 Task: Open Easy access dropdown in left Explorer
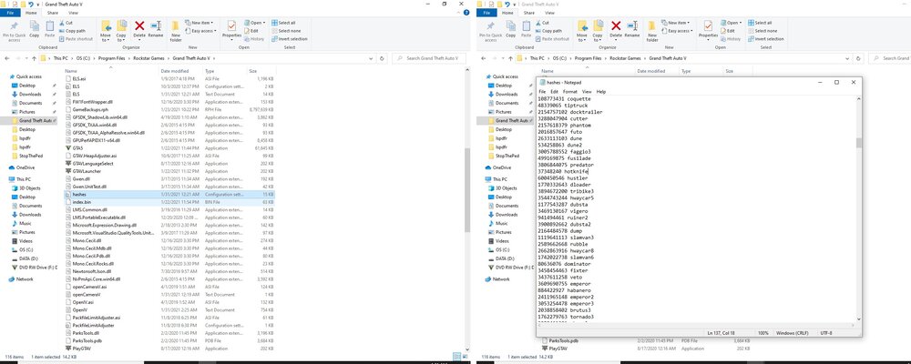pyautogui.click(x=201, y=31)
